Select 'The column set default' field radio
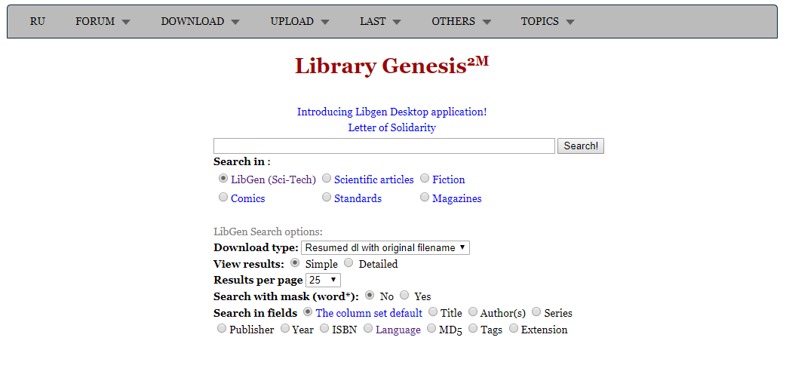This screenshot has height=365, width=786. [x=308, y=312]
